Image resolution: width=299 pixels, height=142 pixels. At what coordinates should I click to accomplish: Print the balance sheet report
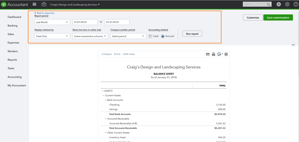[x=213, y=54]
